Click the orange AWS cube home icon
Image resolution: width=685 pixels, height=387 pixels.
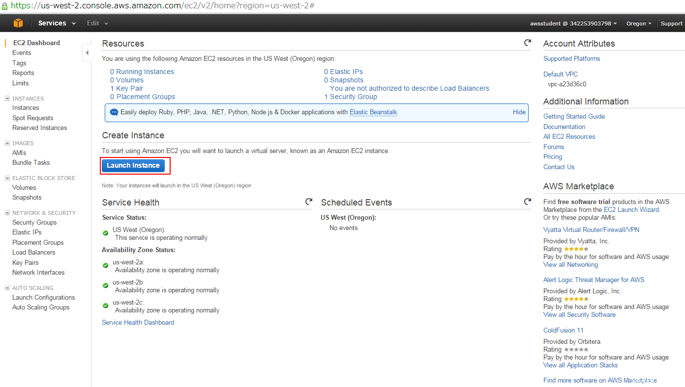click(x=18, y=23)
